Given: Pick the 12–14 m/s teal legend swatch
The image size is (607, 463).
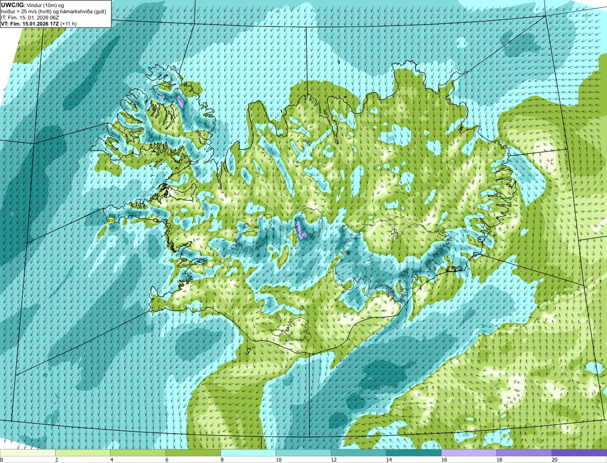Looking at the screenshot, I should point(359,453).
